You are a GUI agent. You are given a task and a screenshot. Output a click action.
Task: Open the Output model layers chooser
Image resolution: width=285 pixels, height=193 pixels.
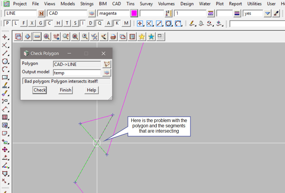(107, 73)
